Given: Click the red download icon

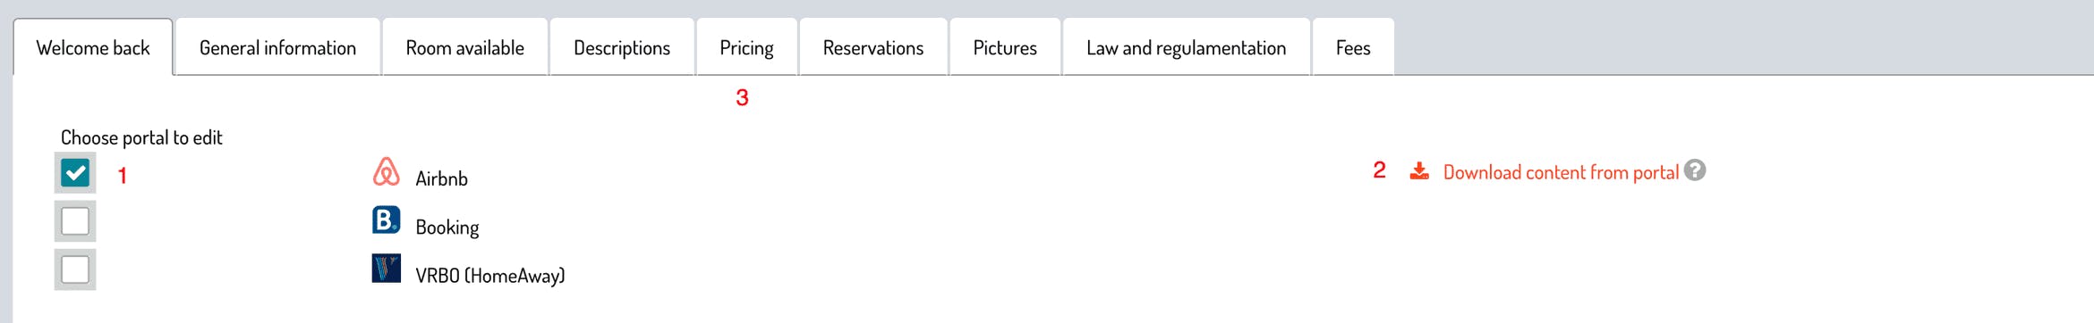Looking at the screenshot, I should point(1419,171).
